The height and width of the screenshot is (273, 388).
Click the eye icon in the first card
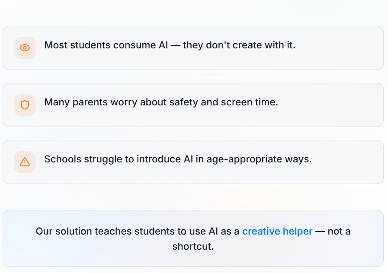pyautogui.click(x=25, y=48)
